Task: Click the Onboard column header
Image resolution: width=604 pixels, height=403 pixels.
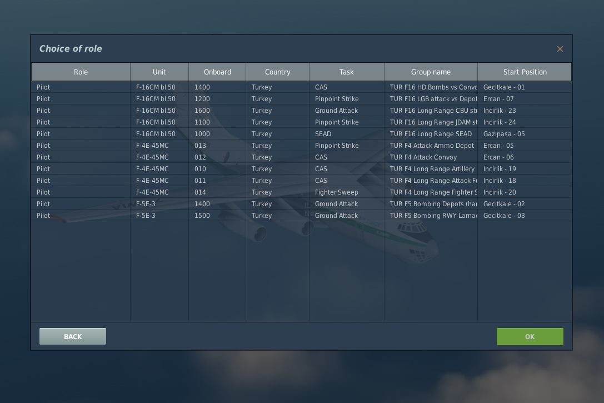Action: tap(217, 72)
